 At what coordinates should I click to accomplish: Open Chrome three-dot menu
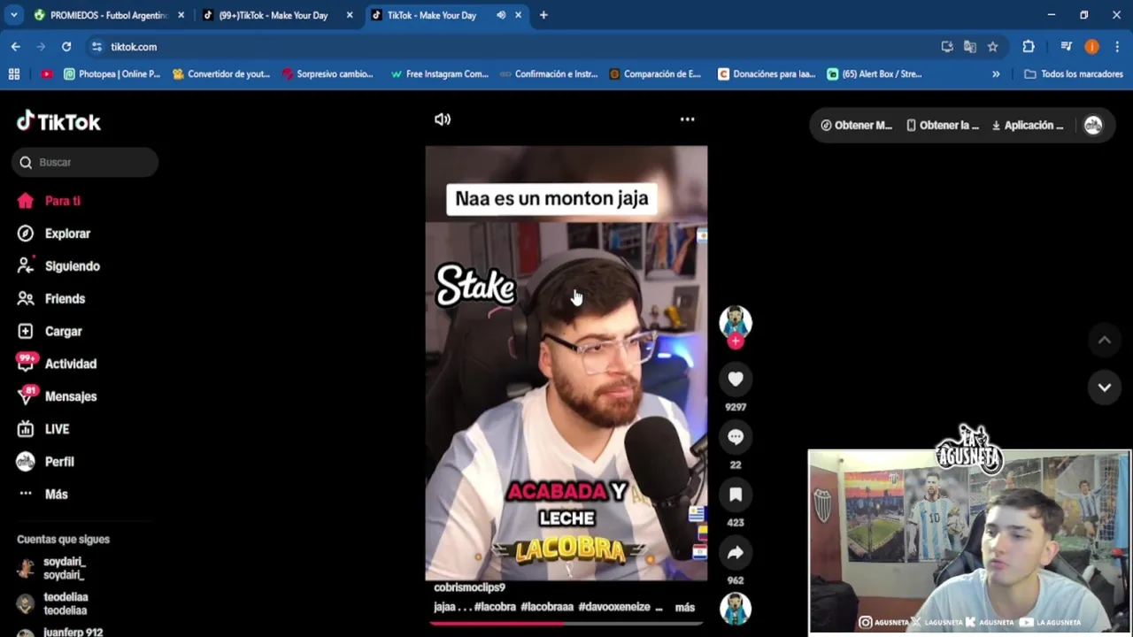(x=1118, y=47)
